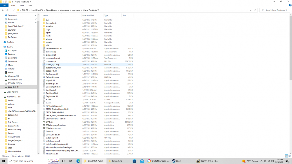Open the Share ribbon tab
292x164 pixels.
click(x=22, y=5)
